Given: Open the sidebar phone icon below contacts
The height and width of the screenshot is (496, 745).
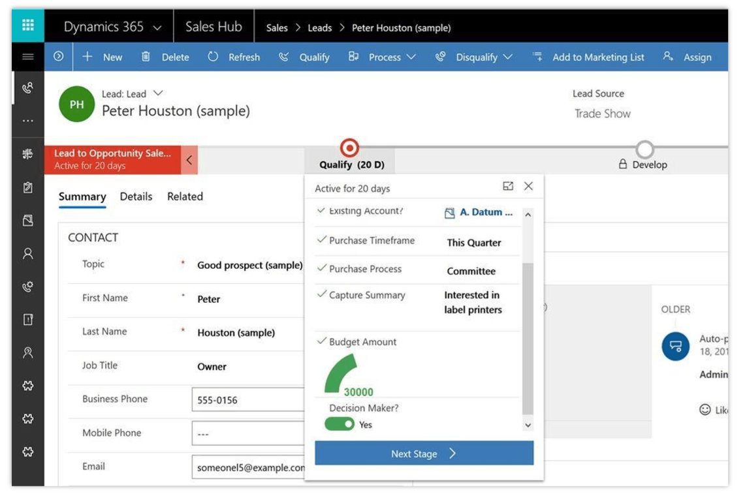Looking at the screenshot, I should tap(28, 287).
